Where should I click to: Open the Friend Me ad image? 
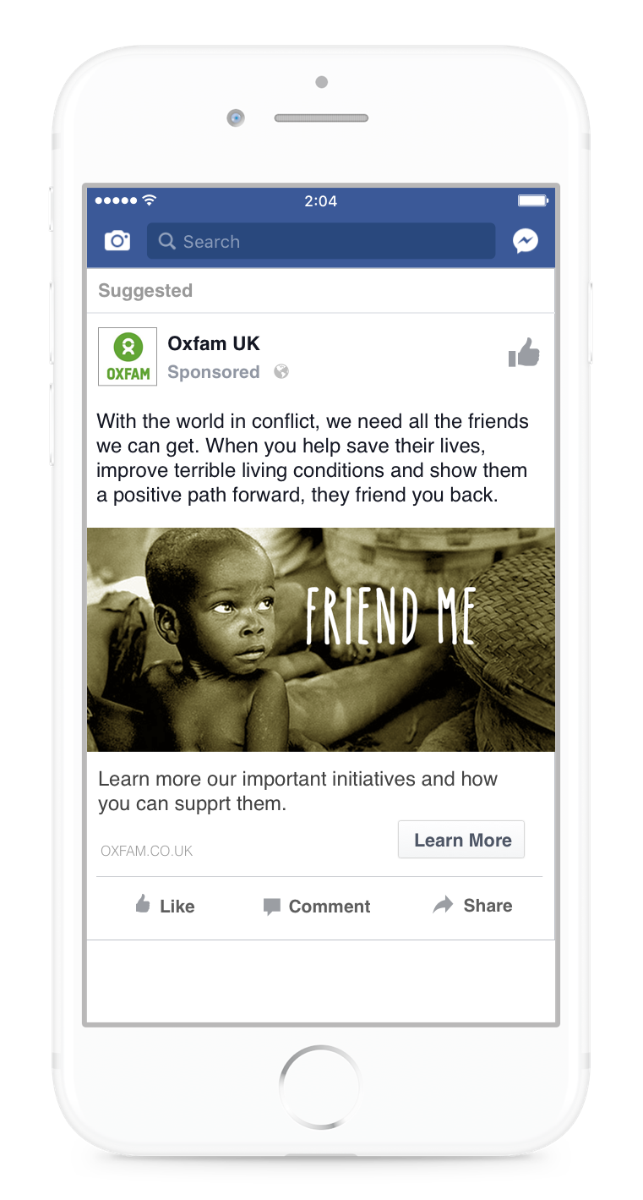(321, 639)
